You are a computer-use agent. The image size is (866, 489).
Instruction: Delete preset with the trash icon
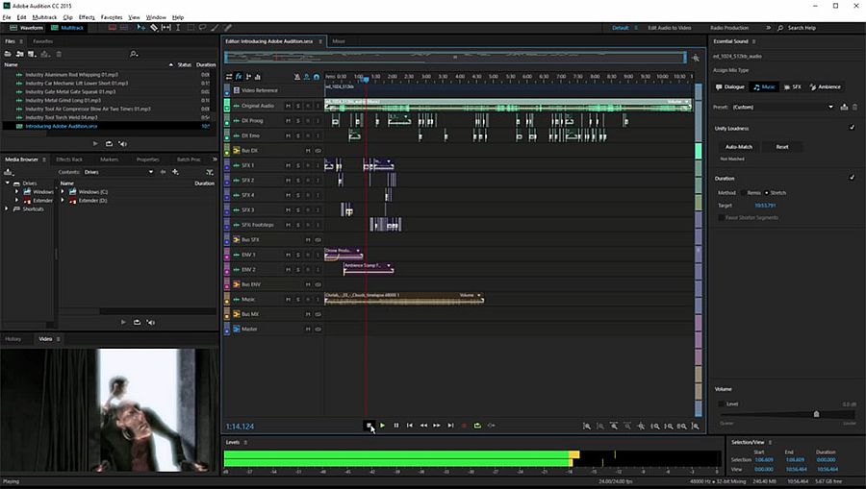click(x=854, y=107)
